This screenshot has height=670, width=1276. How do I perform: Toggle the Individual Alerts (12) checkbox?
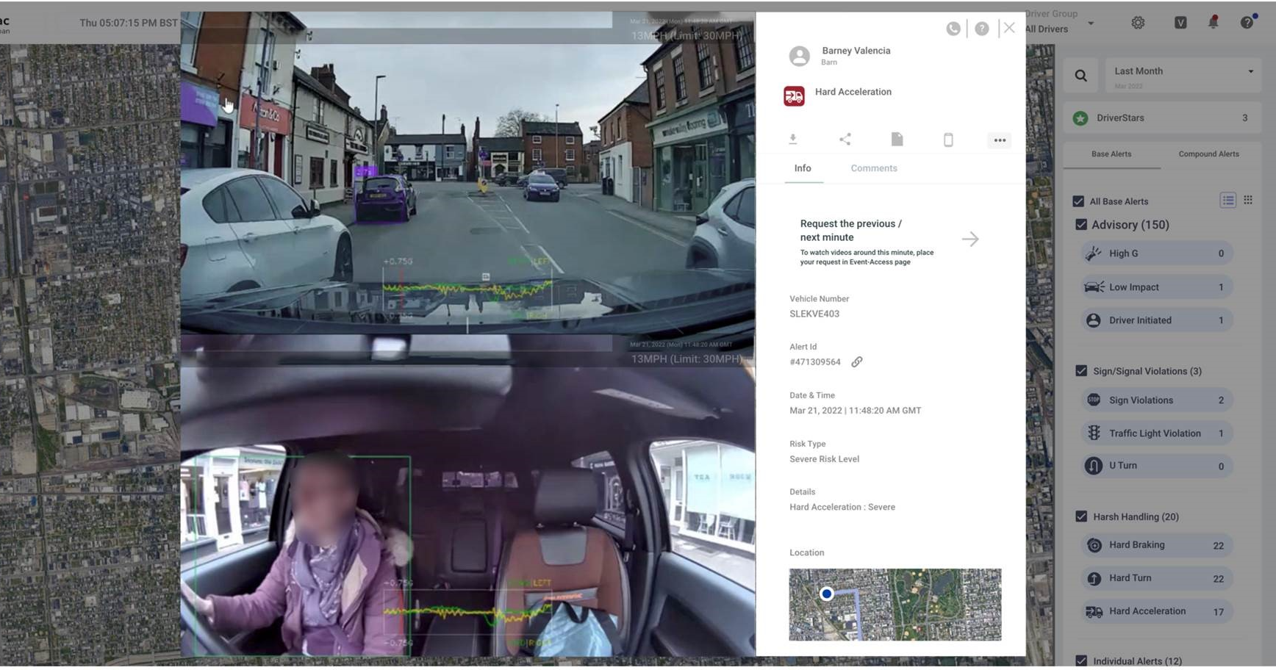(1081, 660)
